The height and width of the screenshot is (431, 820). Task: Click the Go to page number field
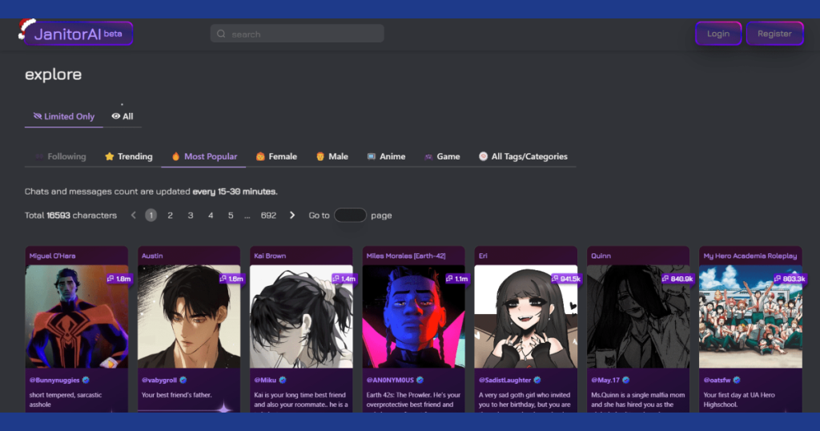350,215
